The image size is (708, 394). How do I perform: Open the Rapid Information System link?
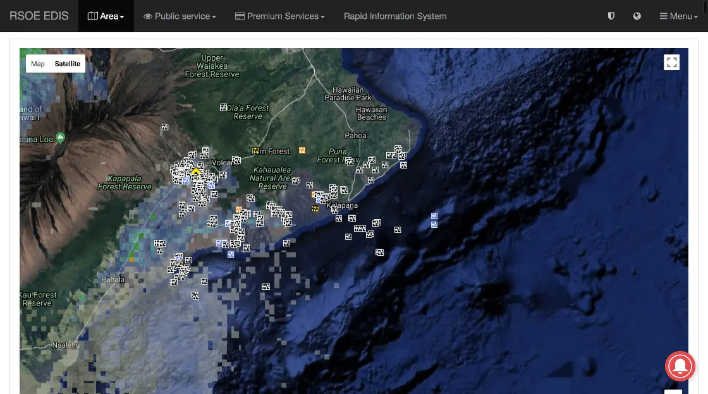pyautogui.click(x=395, y=16)
